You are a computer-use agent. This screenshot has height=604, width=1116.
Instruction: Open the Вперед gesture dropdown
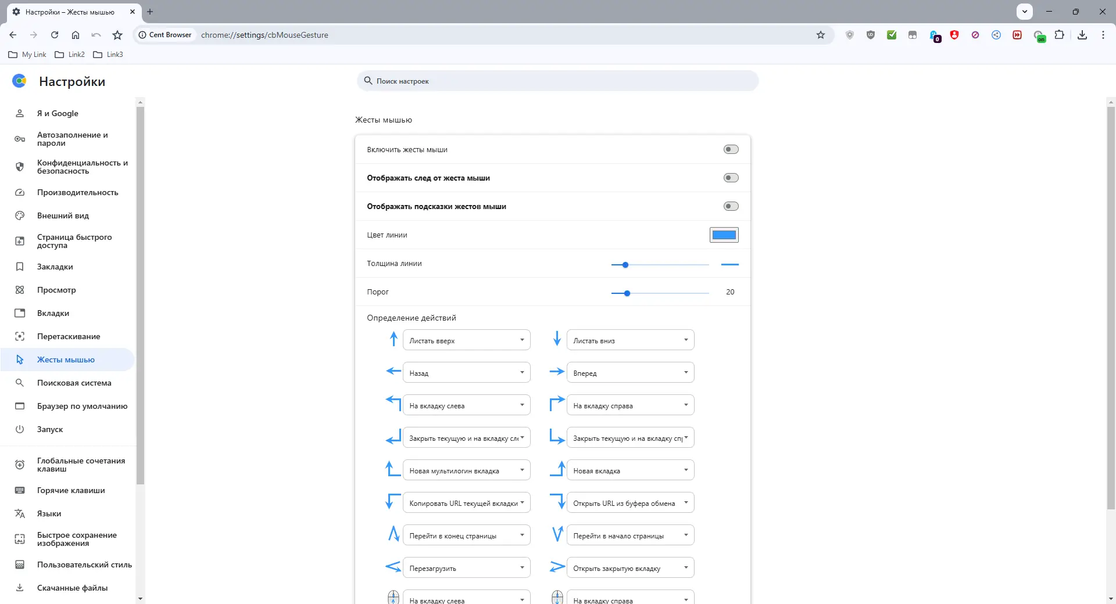click(x=631, y=373)
